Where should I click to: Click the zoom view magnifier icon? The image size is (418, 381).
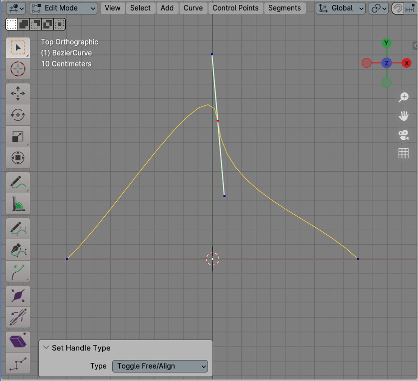pyautogui.click(x=404, y=97)
